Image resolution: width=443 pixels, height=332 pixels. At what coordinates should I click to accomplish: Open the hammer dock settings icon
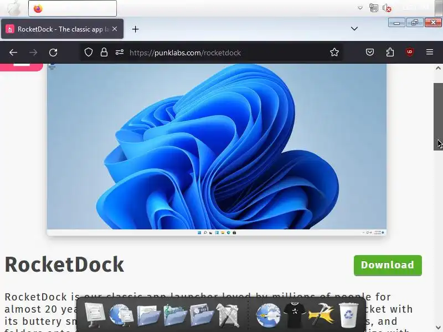(x=321, y=314)
